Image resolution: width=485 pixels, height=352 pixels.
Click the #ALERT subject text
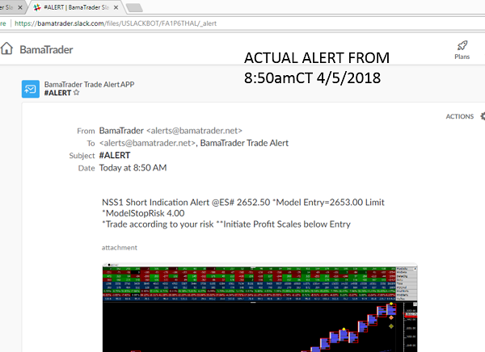115,156
